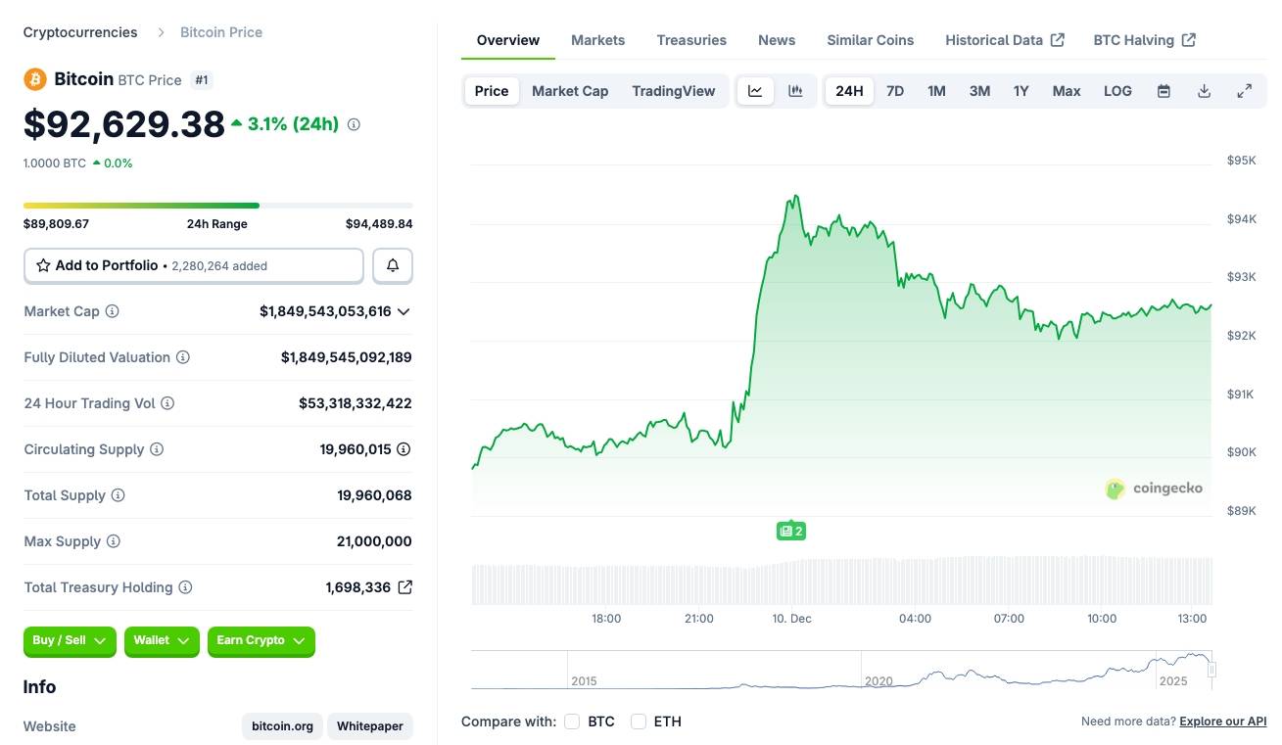Switch to candlestick chart icon
This screenshot has width=1282, height=745.
click(795, 91)
